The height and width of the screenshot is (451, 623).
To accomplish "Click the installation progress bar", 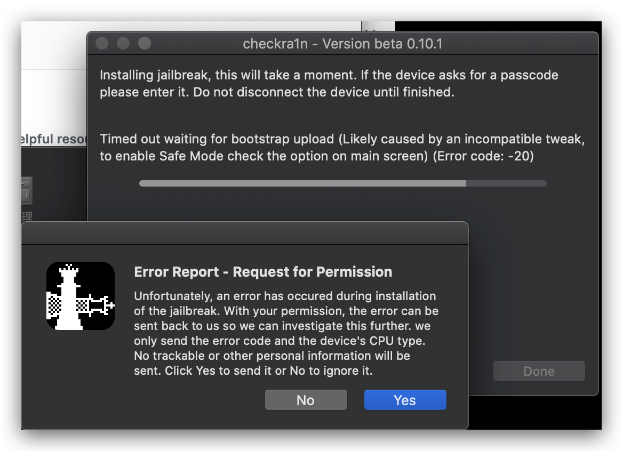I will tap(343, 183).
